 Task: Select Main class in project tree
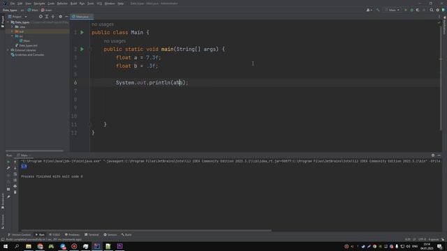[25, 40]
